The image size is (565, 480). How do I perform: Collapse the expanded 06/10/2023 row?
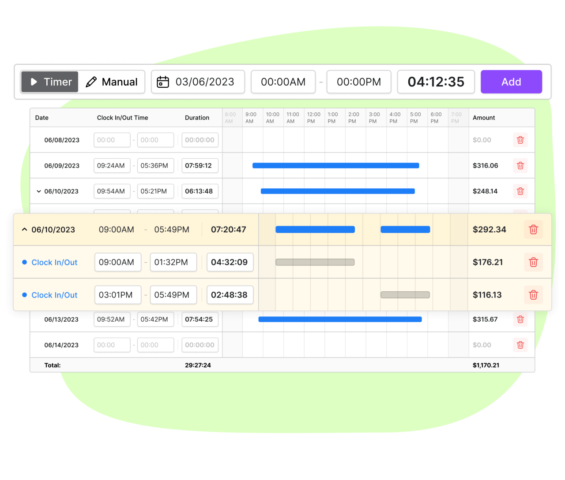(x=24, y=229)
